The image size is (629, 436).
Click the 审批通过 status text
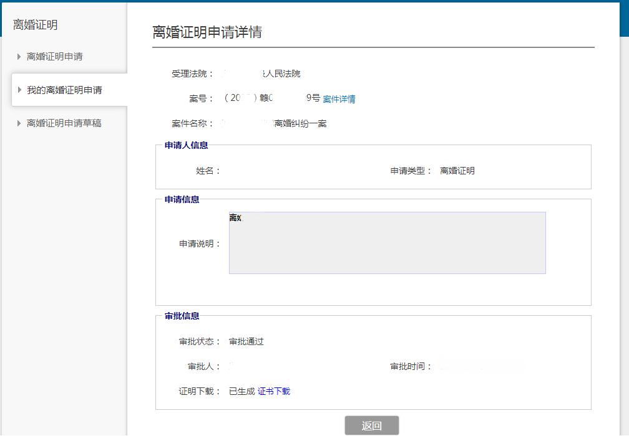click(x=246, y=341)
